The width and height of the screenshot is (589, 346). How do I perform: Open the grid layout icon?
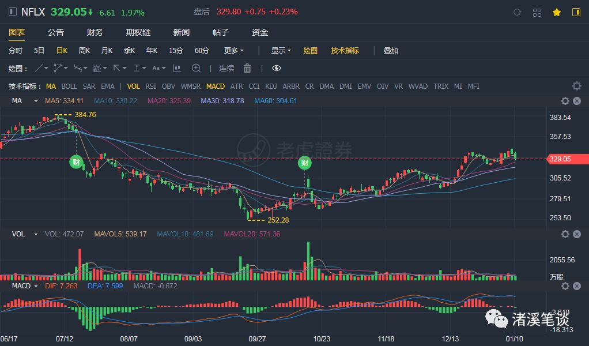(x=537, y=12)
